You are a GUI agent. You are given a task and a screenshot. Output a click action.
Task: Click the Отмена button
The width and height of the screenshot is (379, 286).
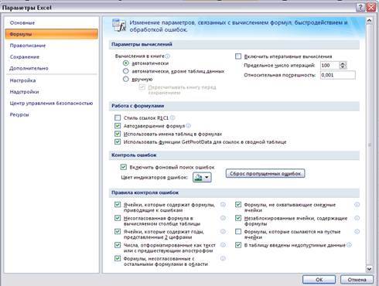(357, 280)
